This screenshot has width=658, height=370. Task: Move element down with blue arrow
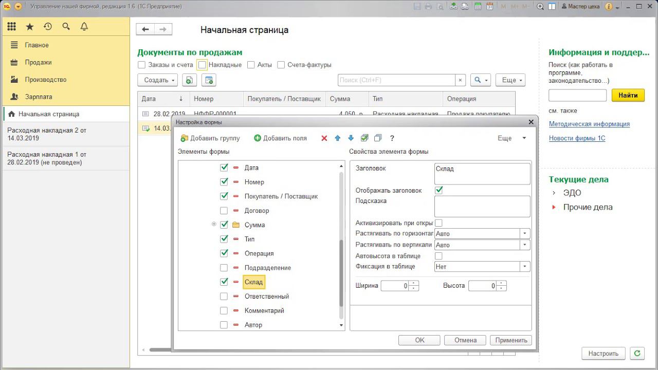click(x=351, y=138)
